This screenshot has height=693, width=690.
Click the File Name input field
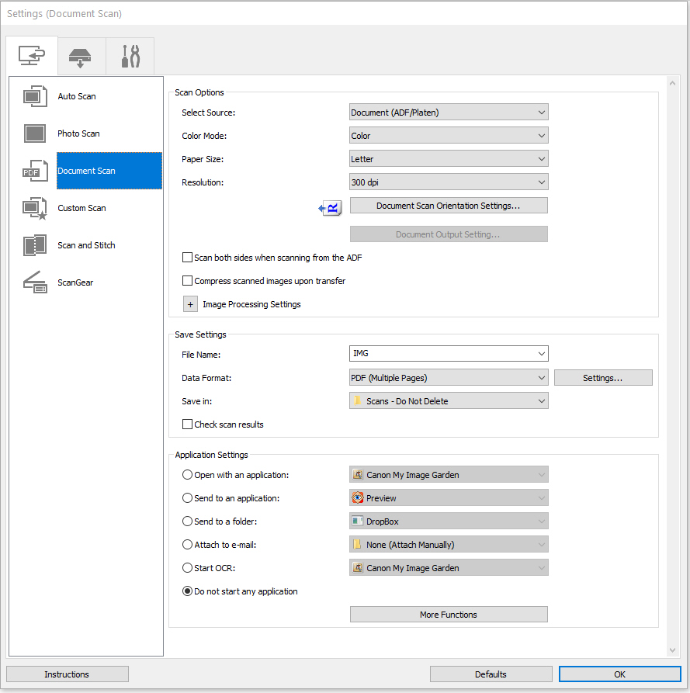(x=442, y=354)
